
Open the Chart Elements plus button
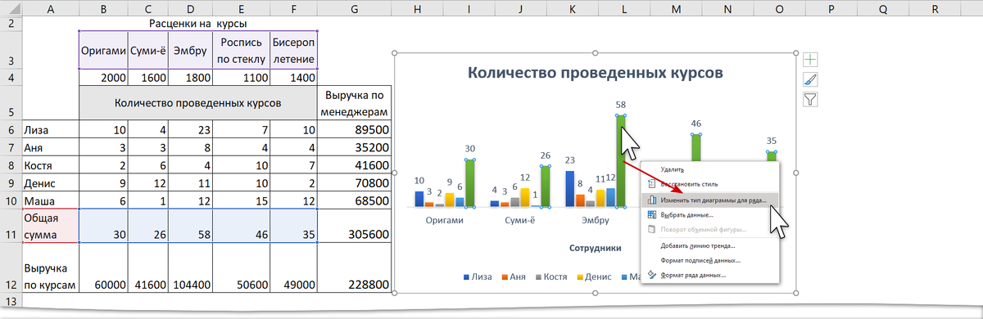[811, 60]
